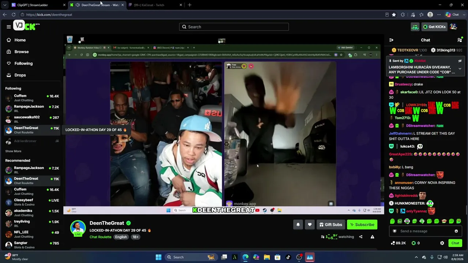
Task: Open File Explorer from the taskbar
Action: click(x=267, y=257)
